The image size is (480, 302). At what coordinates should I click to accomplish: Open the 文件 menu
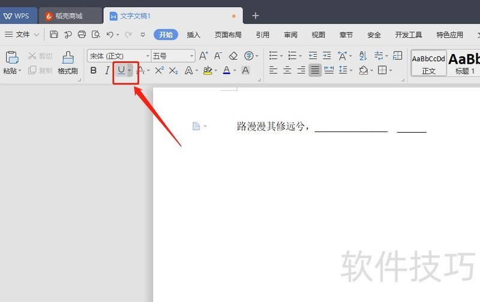point(22,35)
